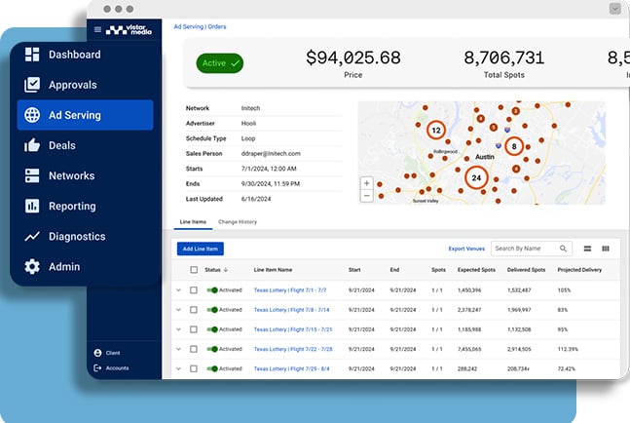The height and width of the screenshot is (423, 630).
Task: Switch to list view layout icon
Action: pyautogui.click(x=587, y=249)
